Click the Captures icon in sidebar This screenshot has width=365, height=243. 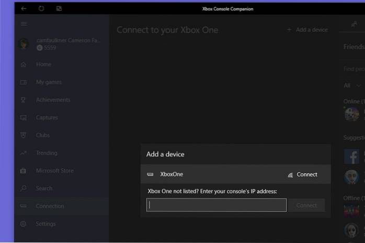click(24, 118)
